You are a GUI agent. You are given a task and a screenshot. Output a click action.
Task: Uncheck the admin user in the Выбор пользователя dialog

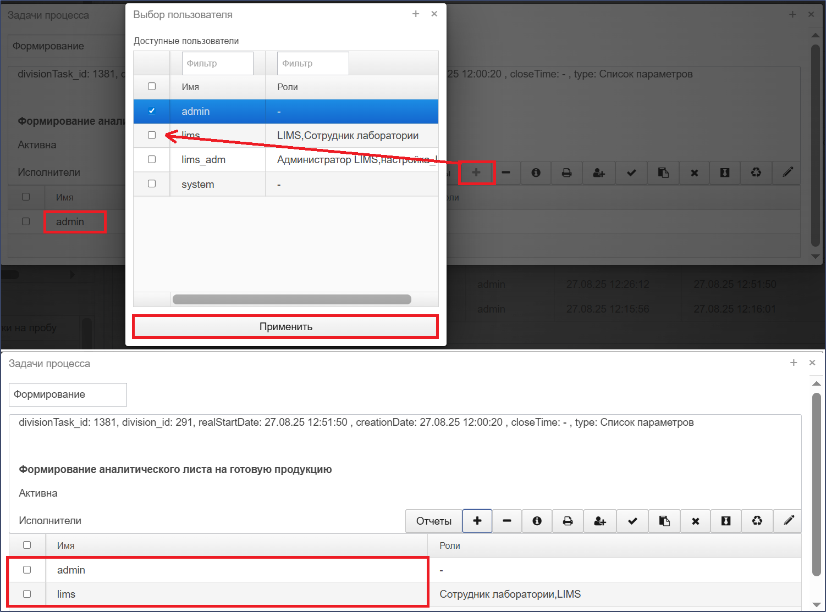tap(152, 111)
